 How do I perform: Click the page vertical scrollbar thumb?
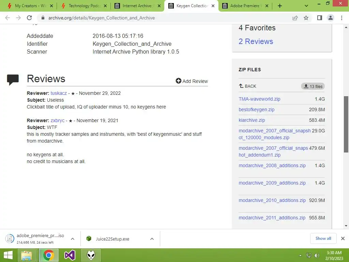(346, 124)
